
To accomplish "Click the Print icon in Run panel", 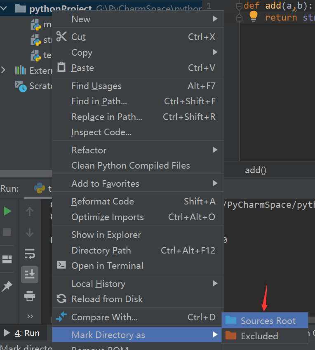I will point(30,296).
